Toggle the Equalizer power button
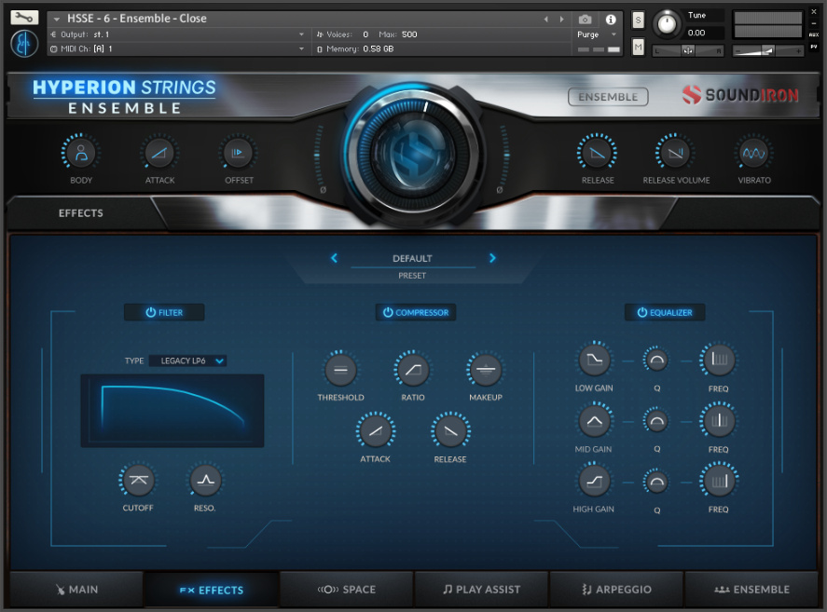Image resolution: width=827 pixels, height=612 pixels. (665, 313)
